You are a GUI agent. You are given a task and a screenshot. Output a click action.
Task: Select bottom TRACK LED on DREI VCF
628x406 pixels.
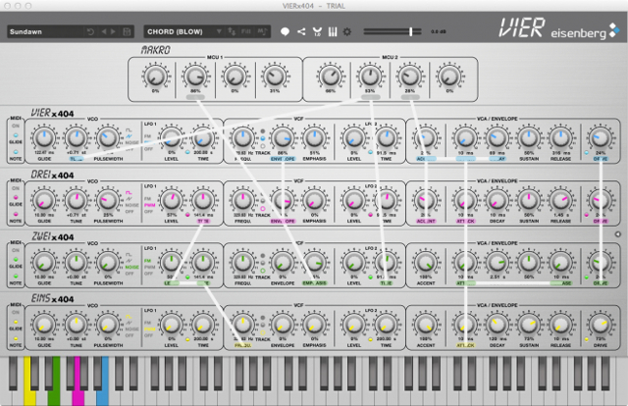(x=263, y=208)
